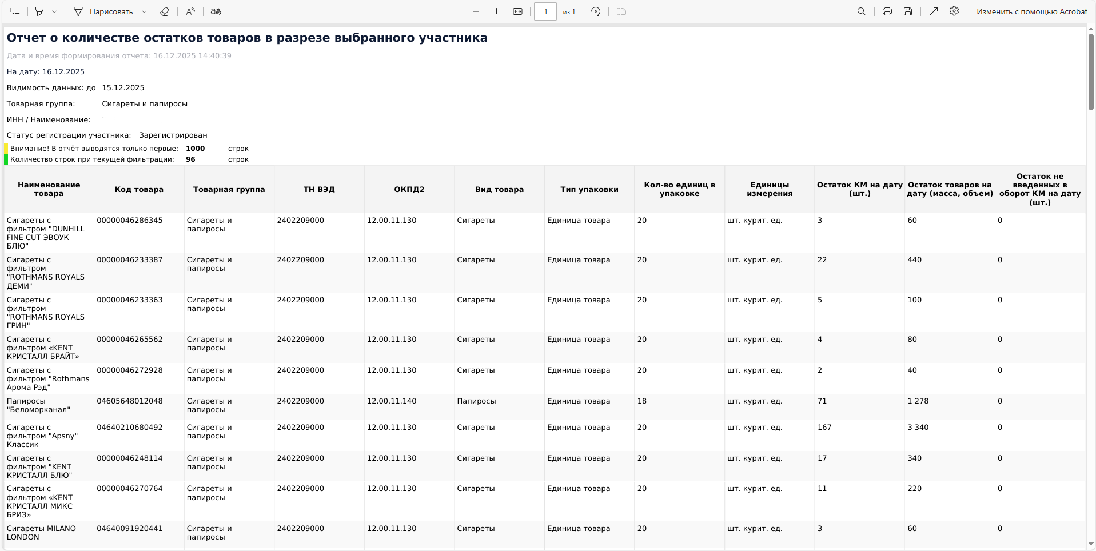Open the table of contents panel
Viewport: 1096px width, 551px height.
click(15, 11)
